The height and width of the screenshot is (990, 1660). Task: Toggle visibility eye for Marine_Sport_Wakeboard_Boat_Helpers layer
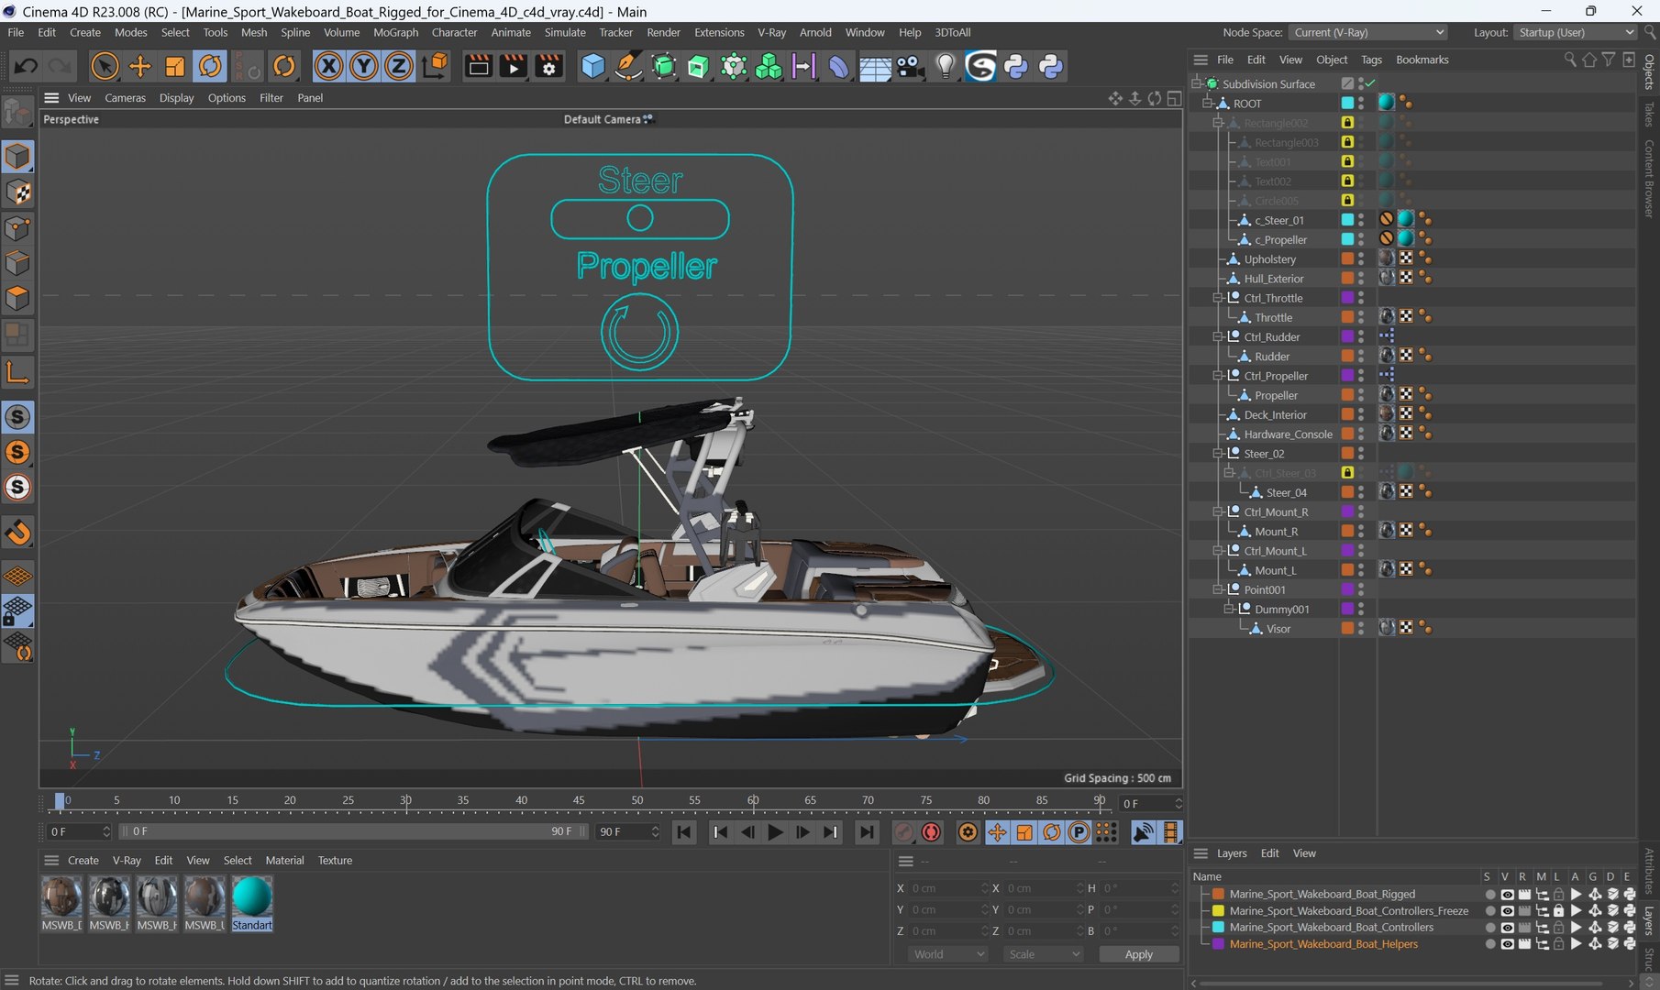click(1507, 944)
